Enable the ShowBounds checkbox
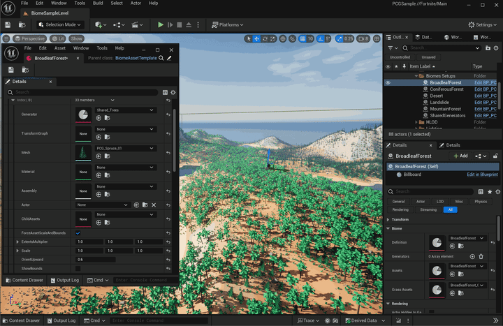This screenshot has height=326, width=503. click(78, 269)
